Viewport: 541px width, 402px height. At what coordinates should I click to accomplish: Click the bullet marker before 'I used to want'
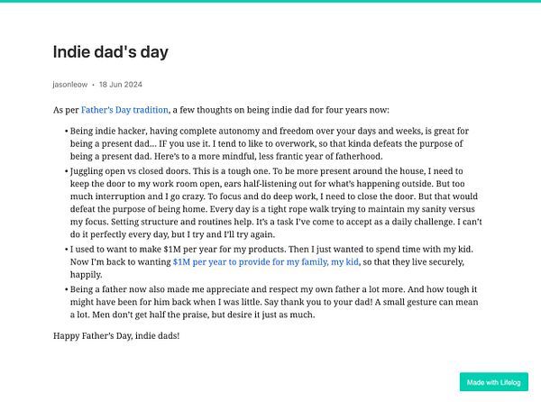[x=67, y=250]
